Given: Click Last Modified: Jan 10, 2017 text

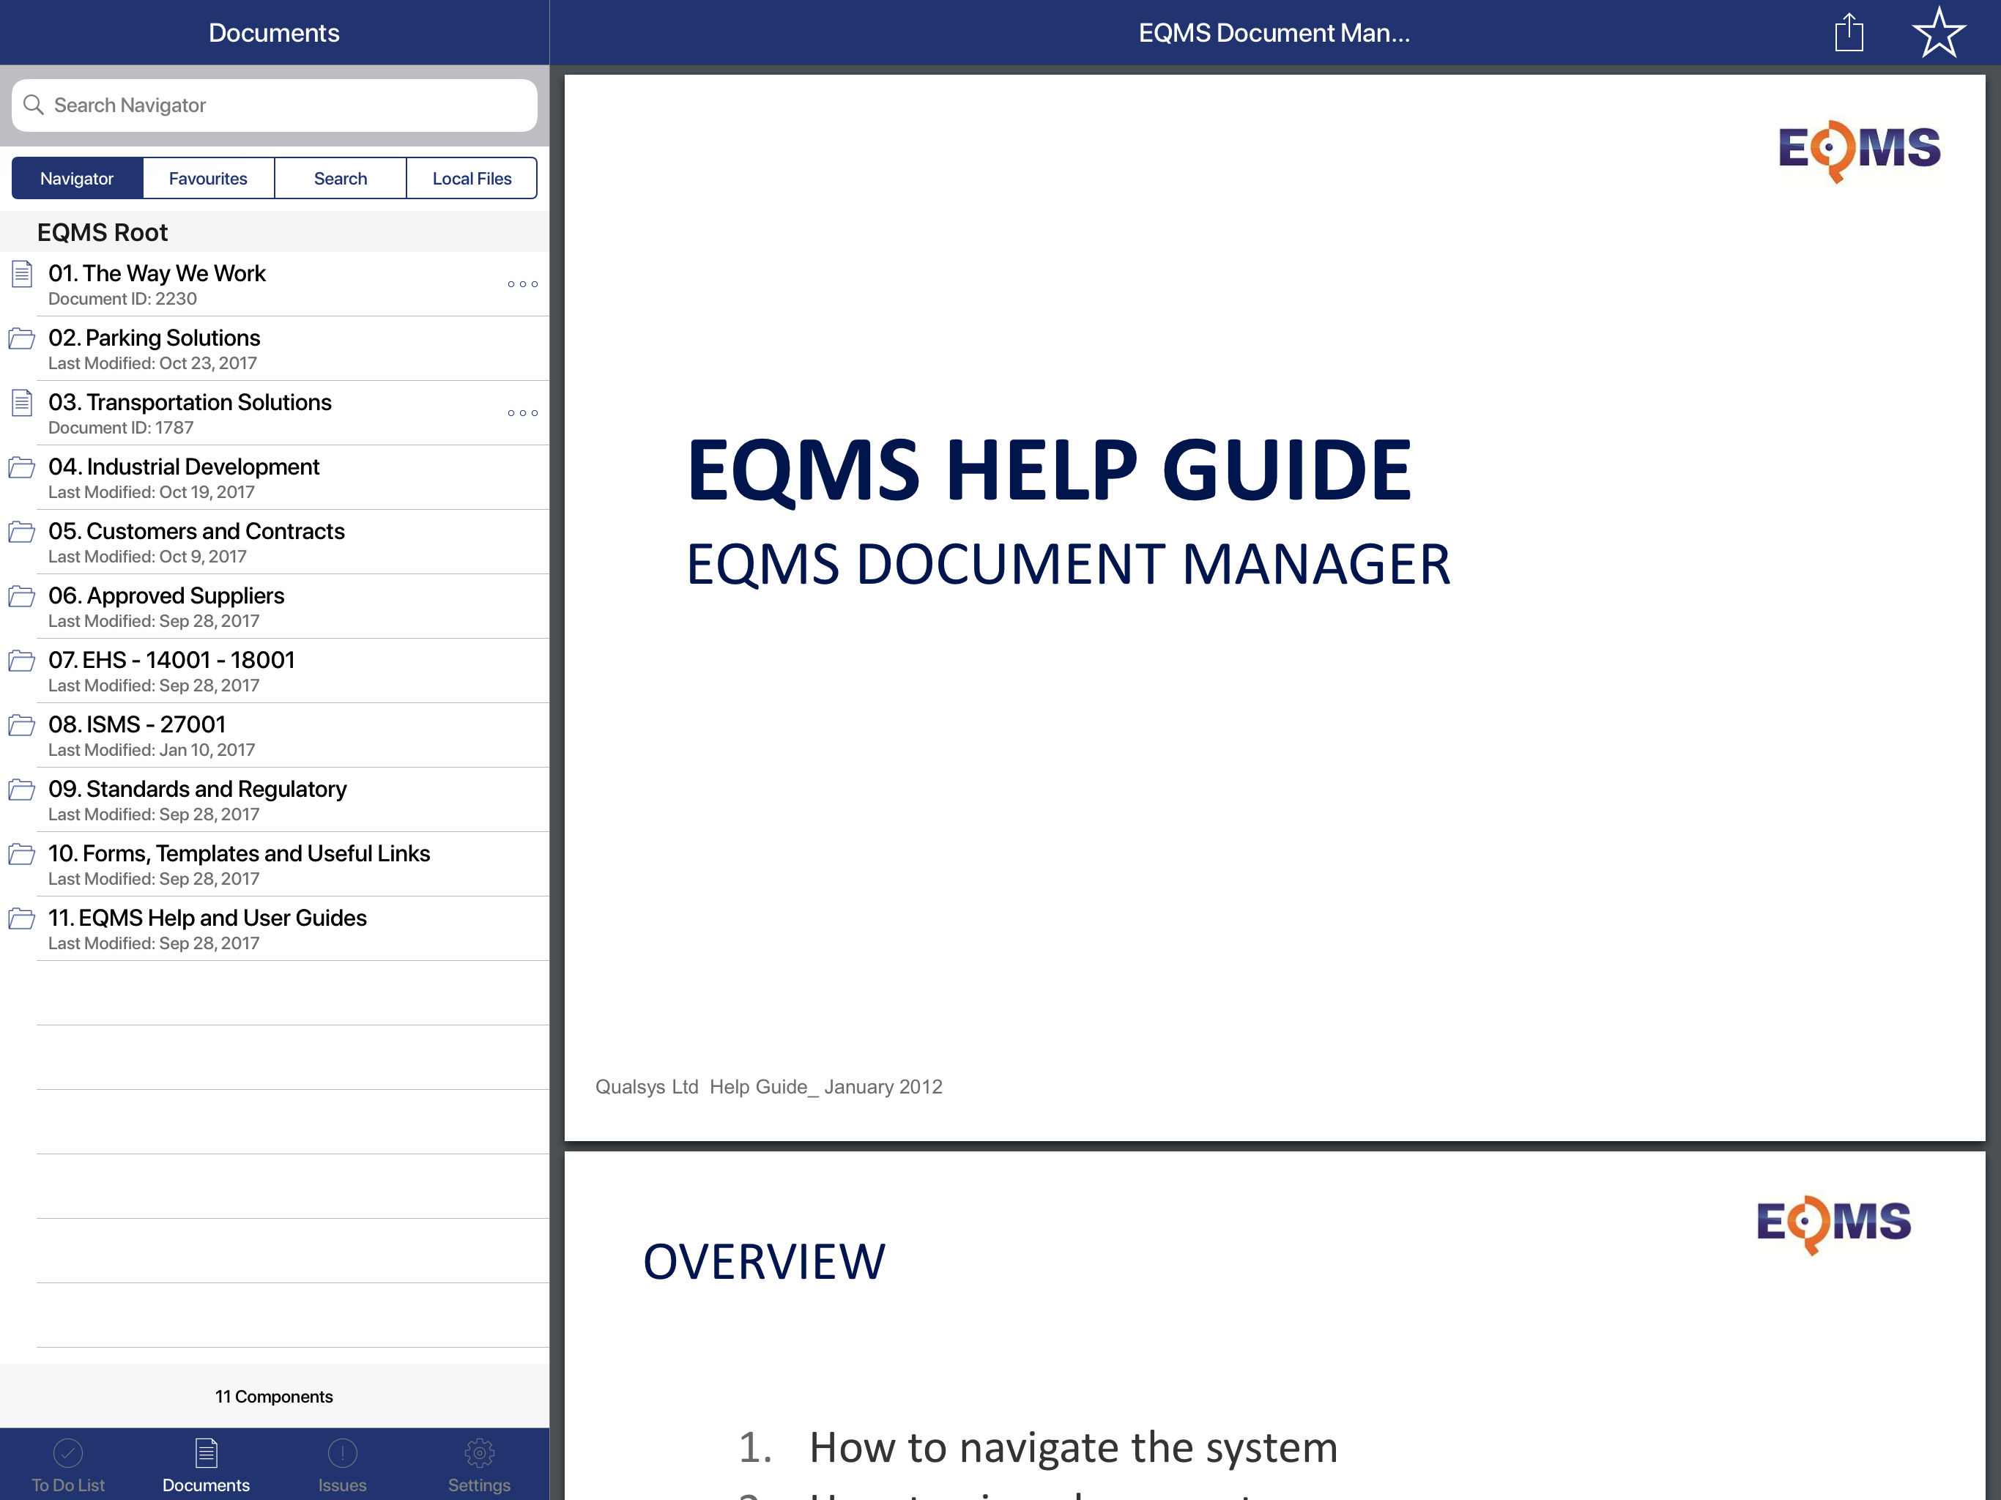Looking at the screenshot, I should pyautogui.click(x=152, y=751).
